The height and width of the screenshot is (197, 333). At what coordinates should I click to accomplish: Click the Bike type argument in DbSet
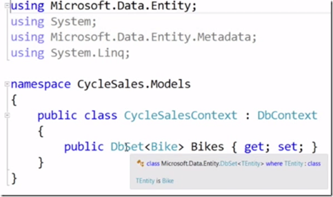coord(164,146)
